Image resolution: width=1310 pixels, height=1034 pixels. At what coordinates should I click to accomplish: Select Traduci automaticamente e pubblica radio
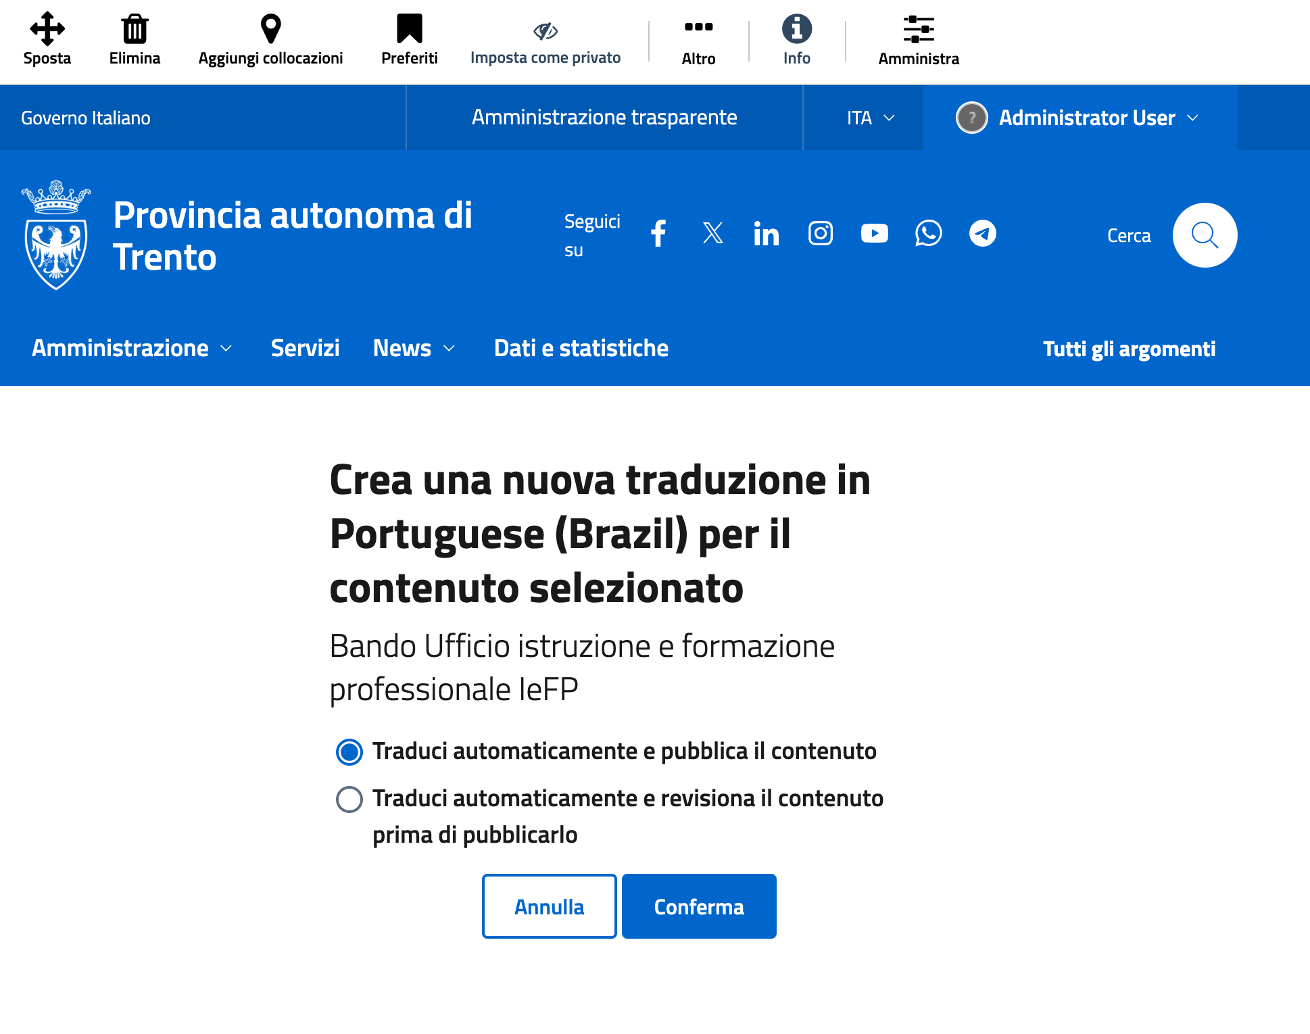pos(349,752)
